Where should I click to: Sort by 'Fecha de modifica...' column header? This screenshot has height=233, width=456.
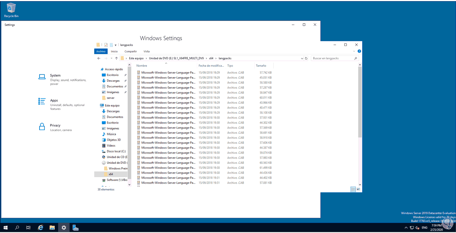(x=211, y=66)
